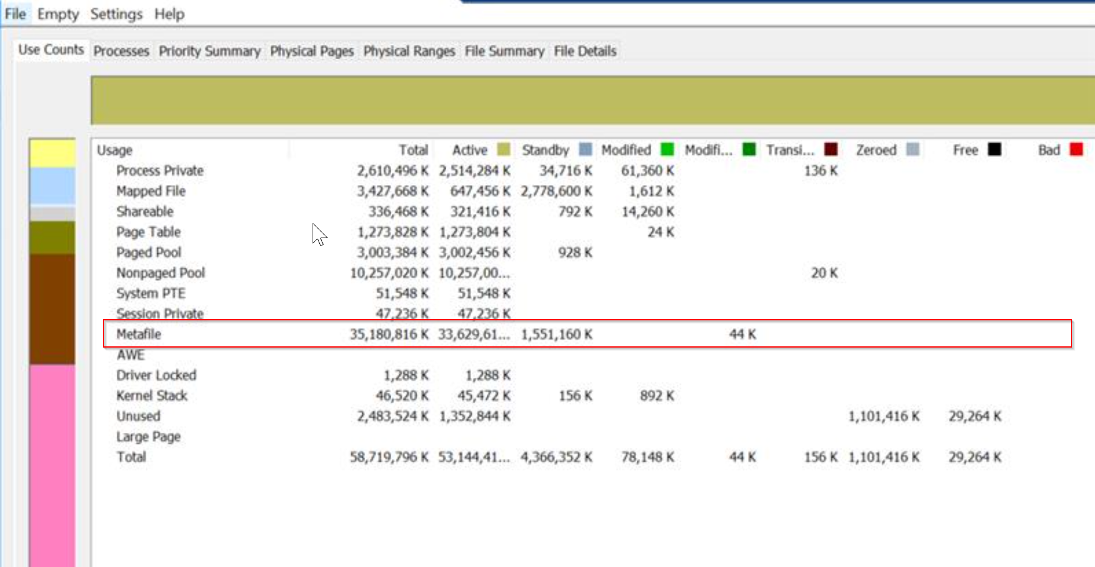This screenshot has width=1095, height=567.
Task: Click the Zeroed grey-blue swatch
Action: (x=913, y=149)
